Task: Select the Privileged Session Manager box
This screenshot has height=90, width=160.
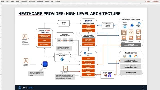Action: [x=88, y=70]
